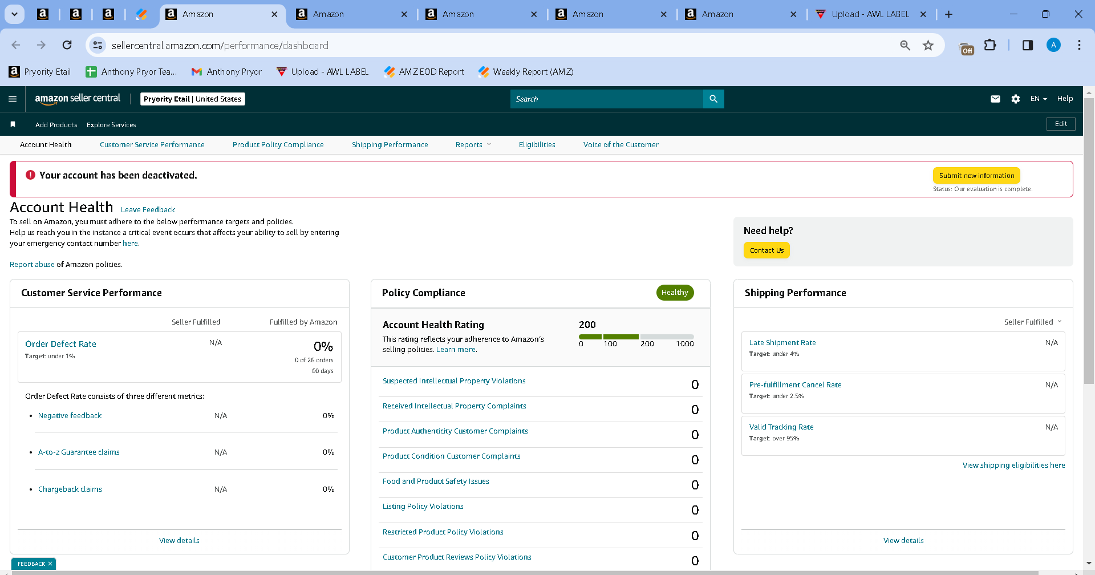This screenshot has height=575, width=1095.
Task: Click the Learn more link under Account Health Rating
Action: pos(456,350)
